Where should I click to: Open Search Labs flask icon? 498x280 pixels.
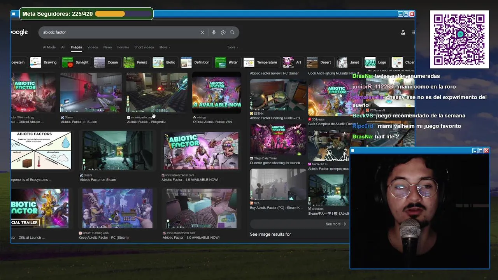pos(403,33)
